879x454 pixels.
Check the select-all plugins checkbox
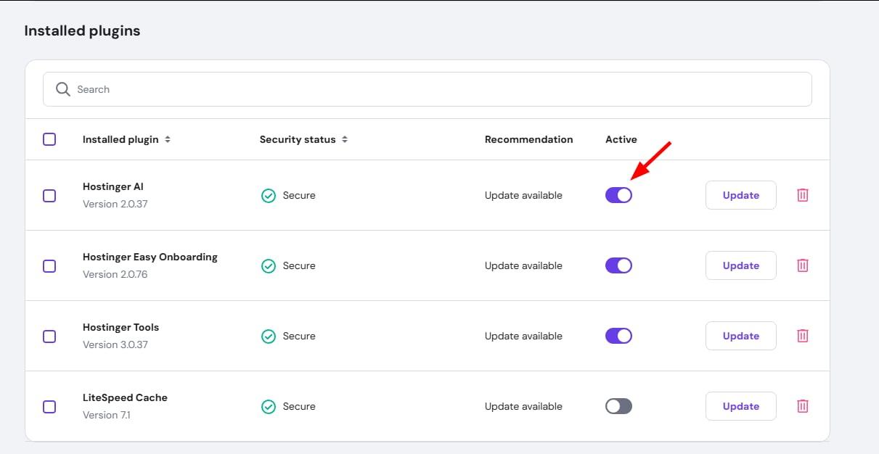[x=49, y=139]
